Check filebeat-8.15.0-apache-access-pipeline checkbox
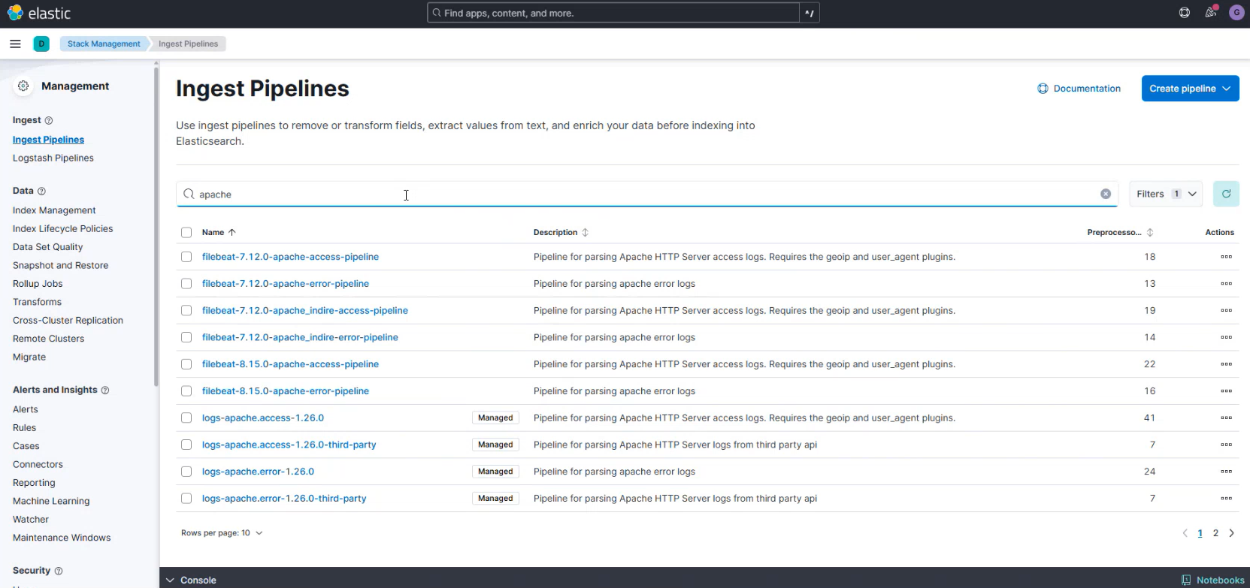 (x=186, y=364)
